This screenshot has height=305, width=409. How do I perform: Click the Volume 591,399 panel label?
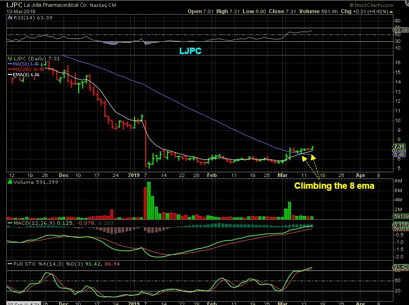pyautogui.click(x=36, y=182)
